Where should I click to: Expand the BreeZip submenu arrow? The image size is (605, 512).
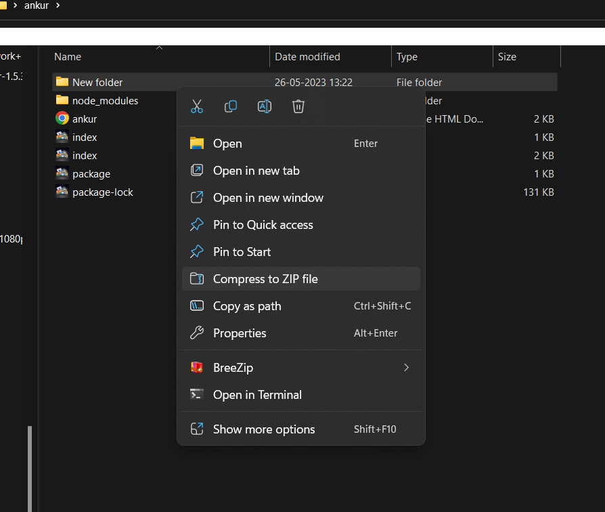[406, 368]
